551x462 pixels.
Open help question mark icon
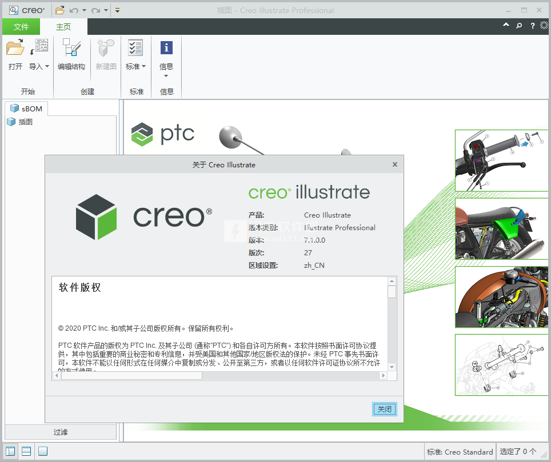coord(533,26)
